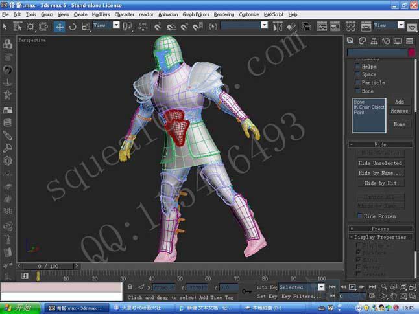Click the Mirror Selected Objects icon

(278, 27)
